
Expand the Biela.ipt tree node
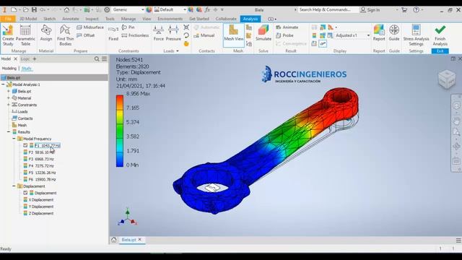[9, 91]
